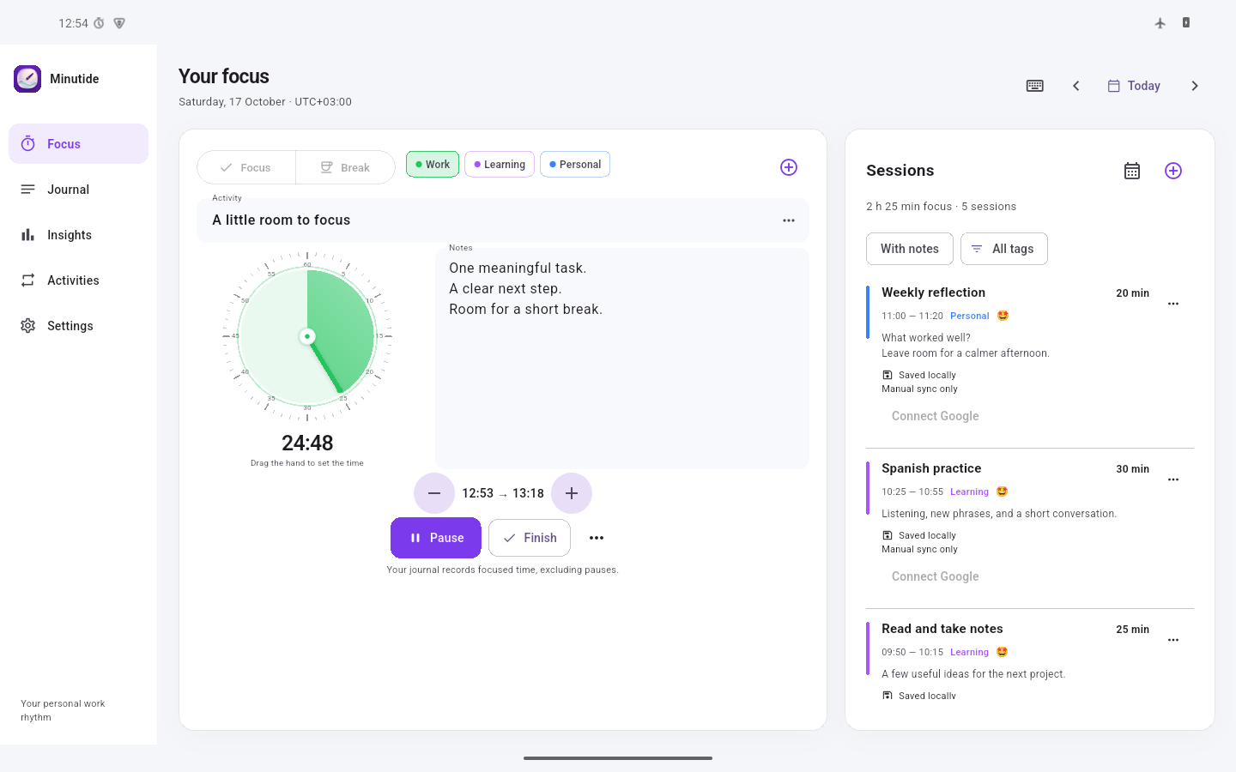Toggle the Work tag chip
Screen dimensions: 1236x772
[x=433, y=164]
